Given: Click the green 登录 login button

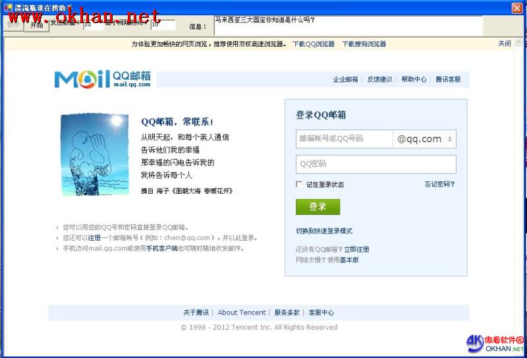Looking at the screenshot, I should [318, 206].
